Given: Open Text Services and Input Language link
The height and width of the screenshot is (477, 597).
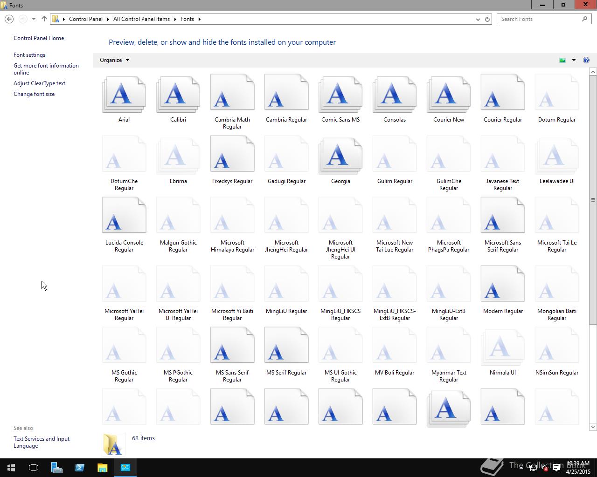Looking at the screenshot, I should pyautogui.click(x=42, y=442).
